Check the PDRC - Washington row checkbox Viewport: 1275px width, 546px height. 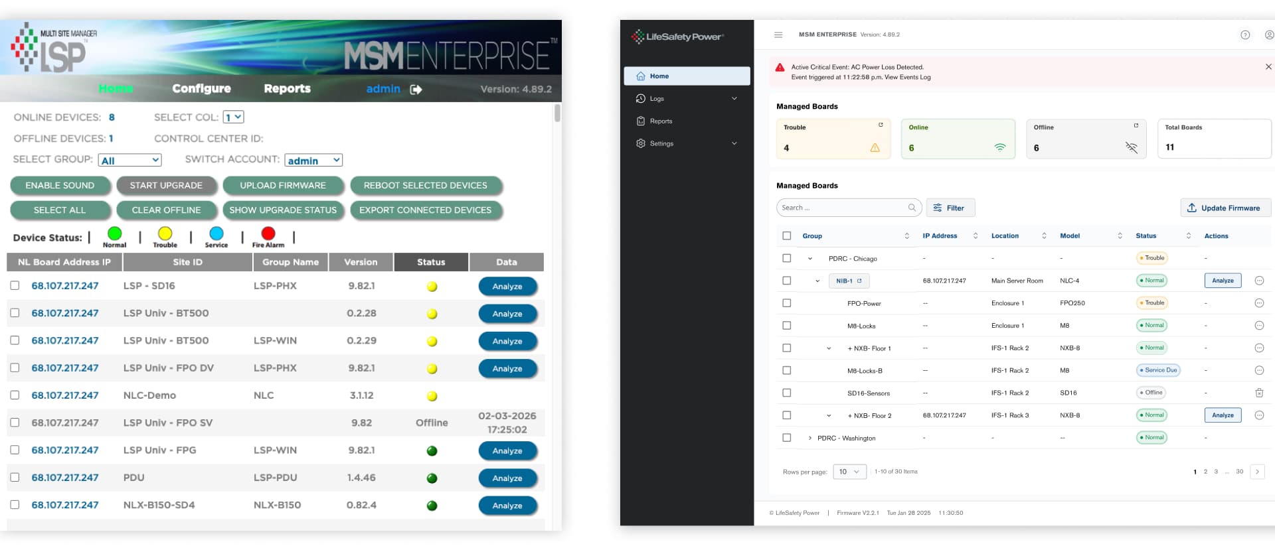click(x=787, y=438)
